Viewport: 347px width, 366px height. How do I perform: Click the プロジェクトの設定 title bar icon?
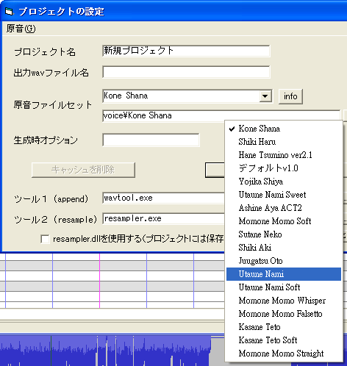[9, 11]
